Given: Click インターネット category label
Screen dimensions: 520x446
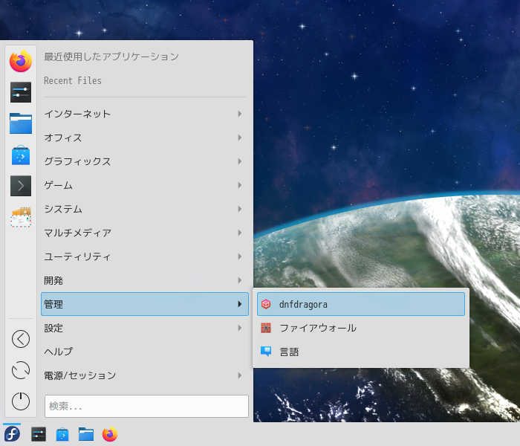Looking at the screenshot, I should point(77,114).
